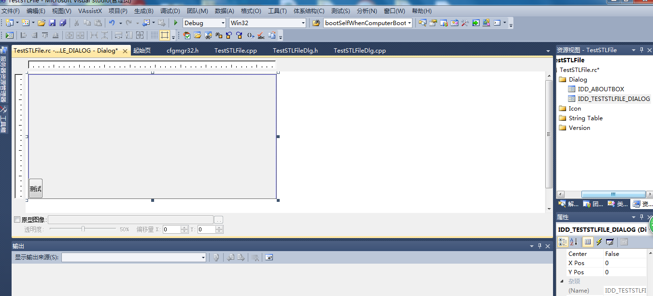653x296 pixels.
Task: Open the 调试(D) menu
Action: [x=170, y=11]
